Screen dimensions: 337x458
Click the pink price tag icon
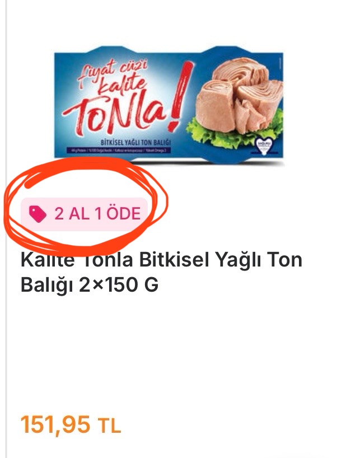tap(38, 214)
